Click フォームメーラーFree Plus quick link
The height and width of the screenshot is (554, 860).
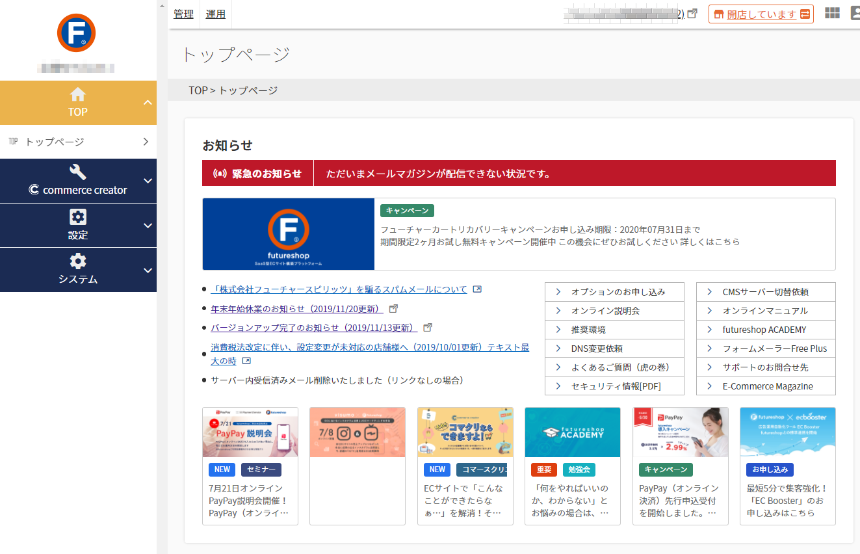pyautogui.click(x=766, y=349)
